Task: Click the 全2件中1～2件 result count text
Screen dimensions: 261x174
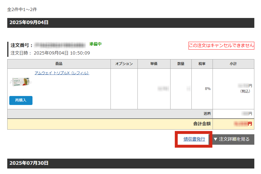Action: coord(22,10)
